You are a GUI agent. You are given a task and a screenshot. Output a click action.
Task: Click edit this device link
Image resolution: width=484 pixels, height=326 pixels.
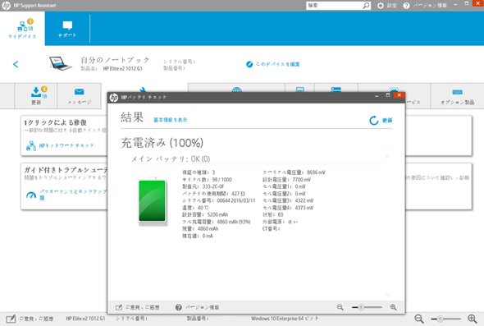click(273, 64)
